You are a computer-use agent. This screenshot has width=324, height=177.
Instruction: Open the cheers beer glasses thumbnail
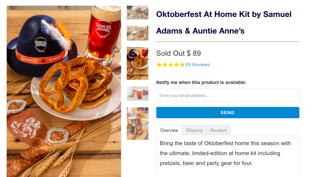pyautogui.click(x=137, y=93)
